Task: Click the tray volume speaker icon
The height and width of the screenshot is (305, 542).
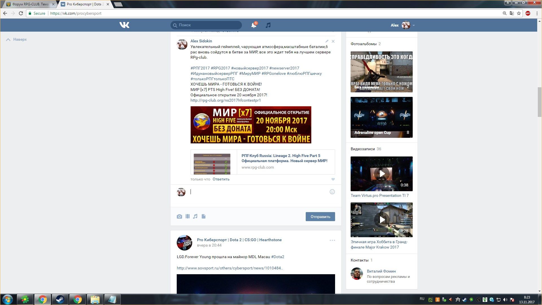Action: (x=505, y=300)
